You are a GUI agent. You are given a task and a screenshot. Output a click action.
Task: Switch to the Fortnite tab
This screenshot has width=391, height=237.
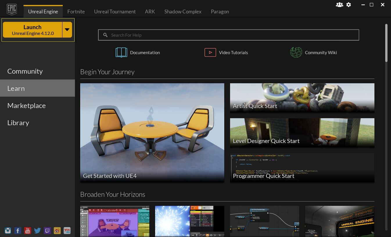tap(76, 11)
